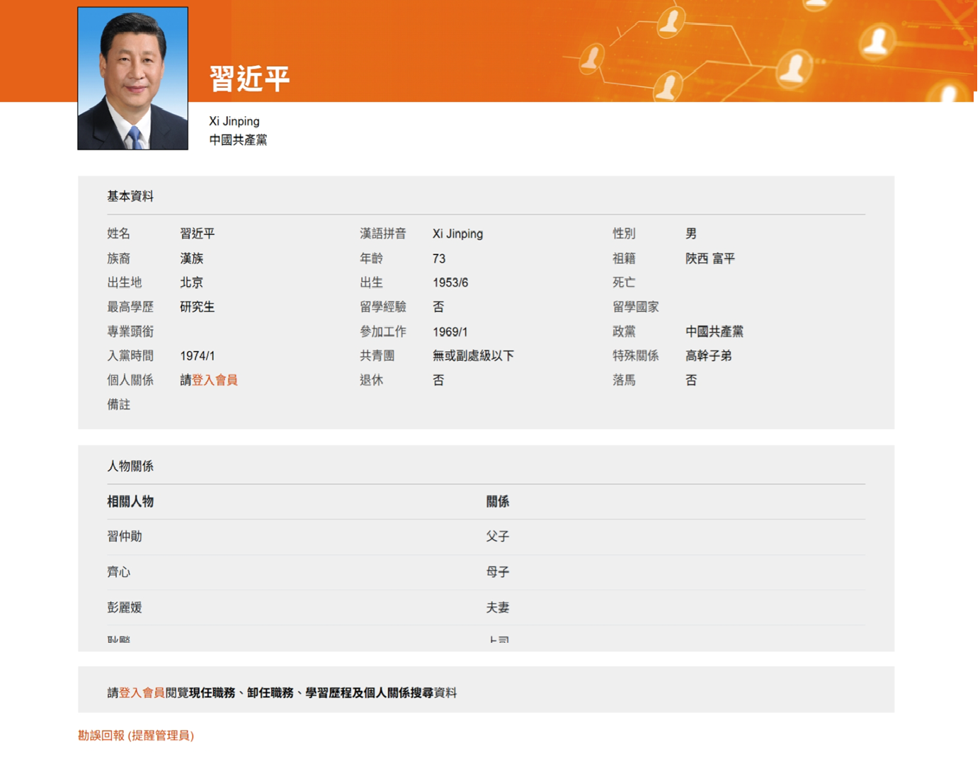Select 習仲勛 in the related persons table
The image size is (980, 761).
click(125, 537)
